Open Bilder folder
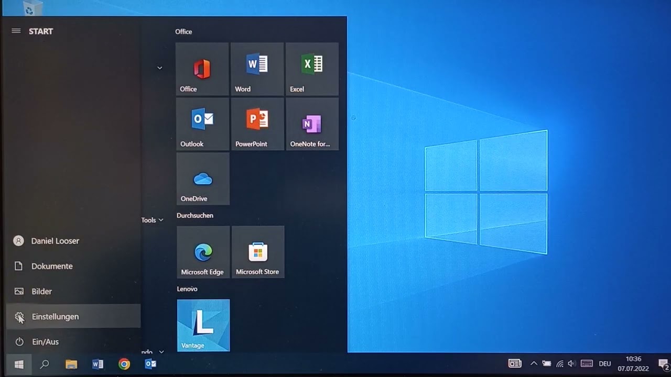The image size is (671, 377). [x=73, y=291]
